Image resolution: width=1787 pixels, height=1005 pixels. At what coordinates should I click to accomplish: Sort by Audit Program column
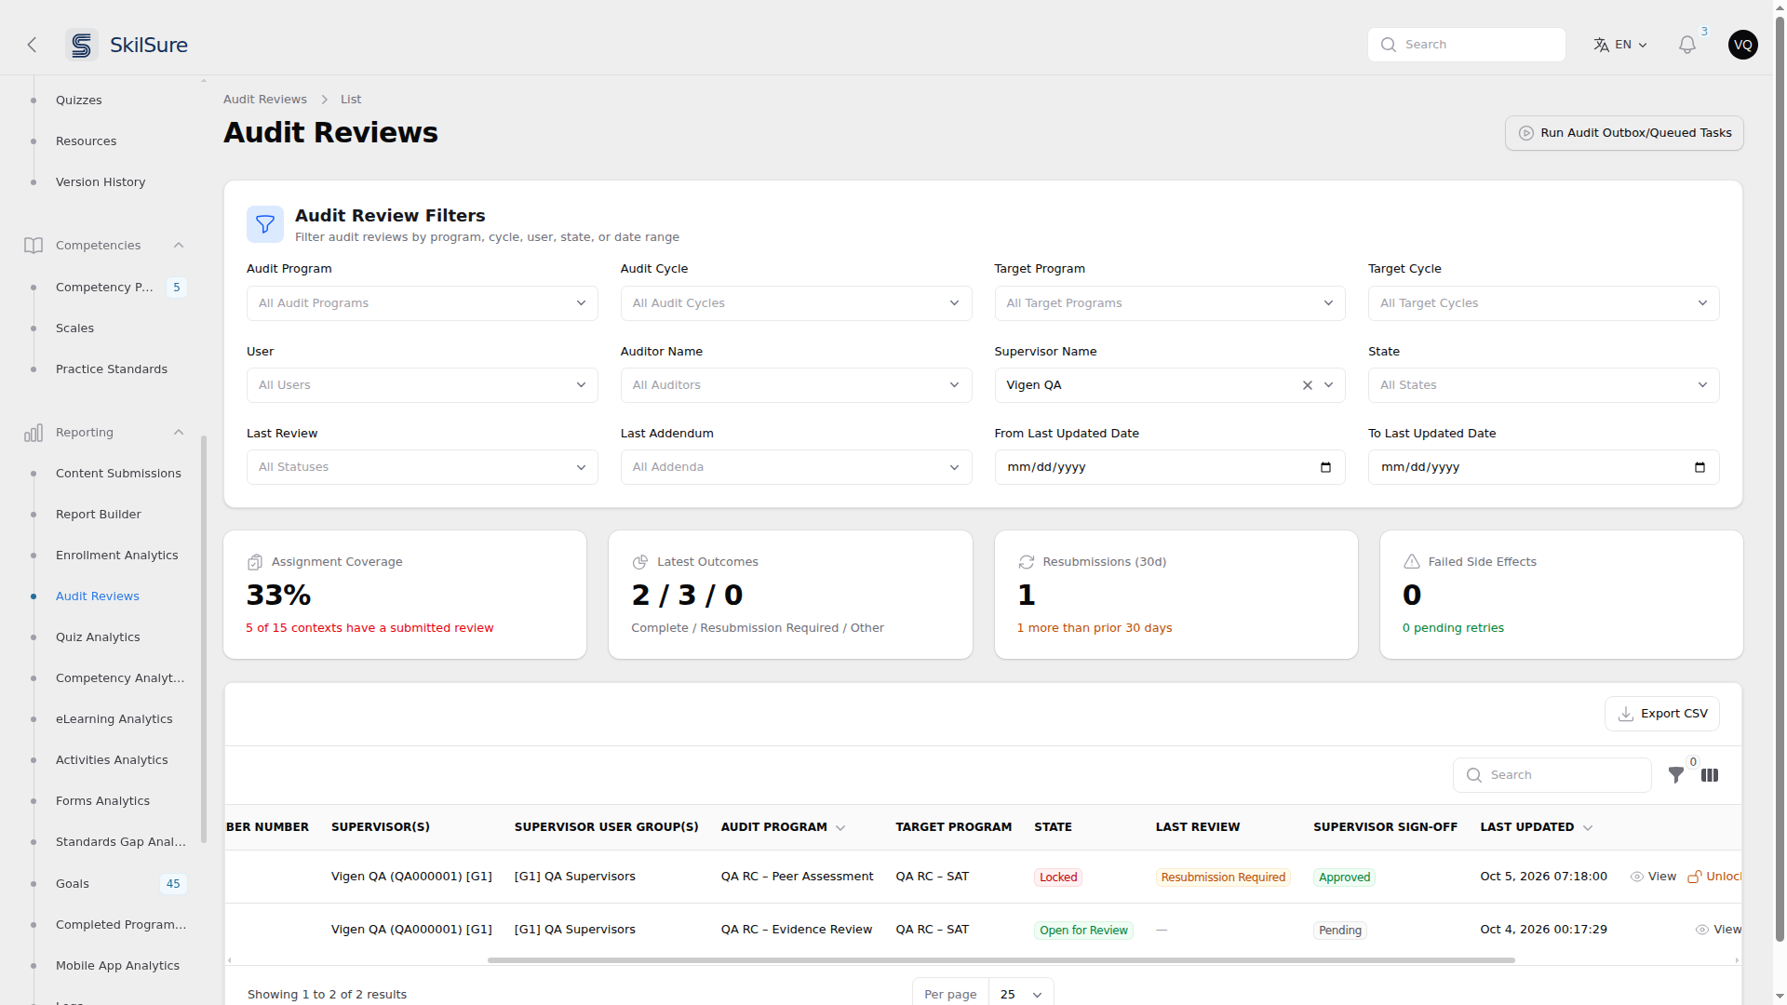coord(782,827)
